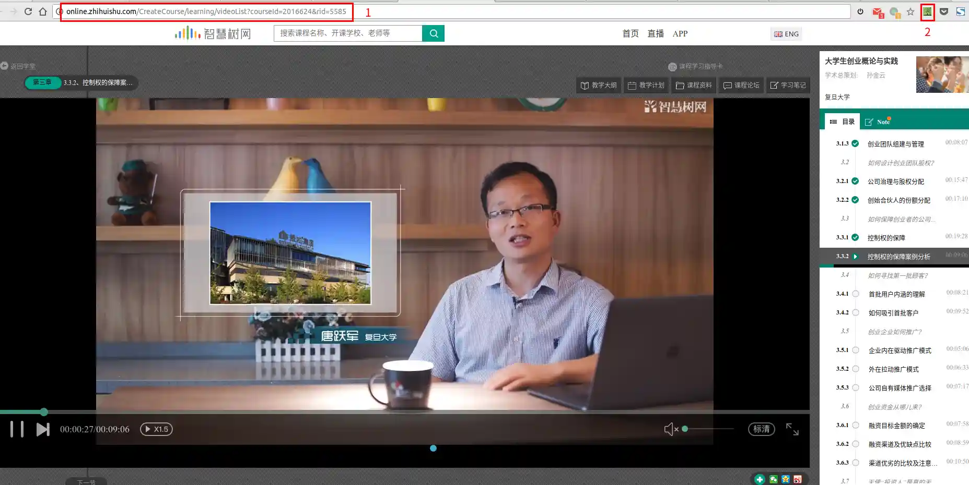Viewport: 969px width, 485px height.
Task: Select lesson 3.5.1 completion circle
Action: (856, 350)
